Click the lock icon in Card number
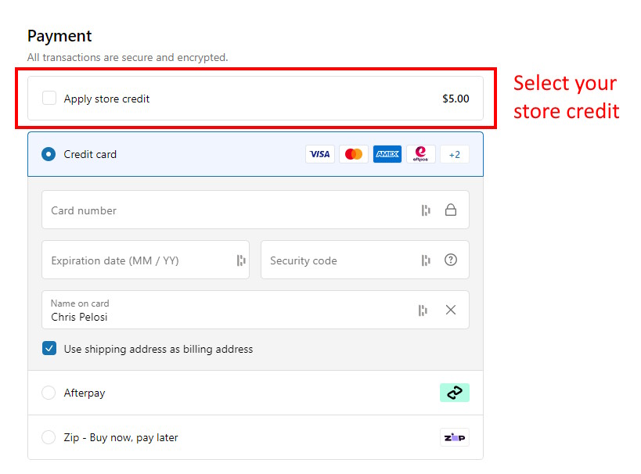 (x=451, y=210)
